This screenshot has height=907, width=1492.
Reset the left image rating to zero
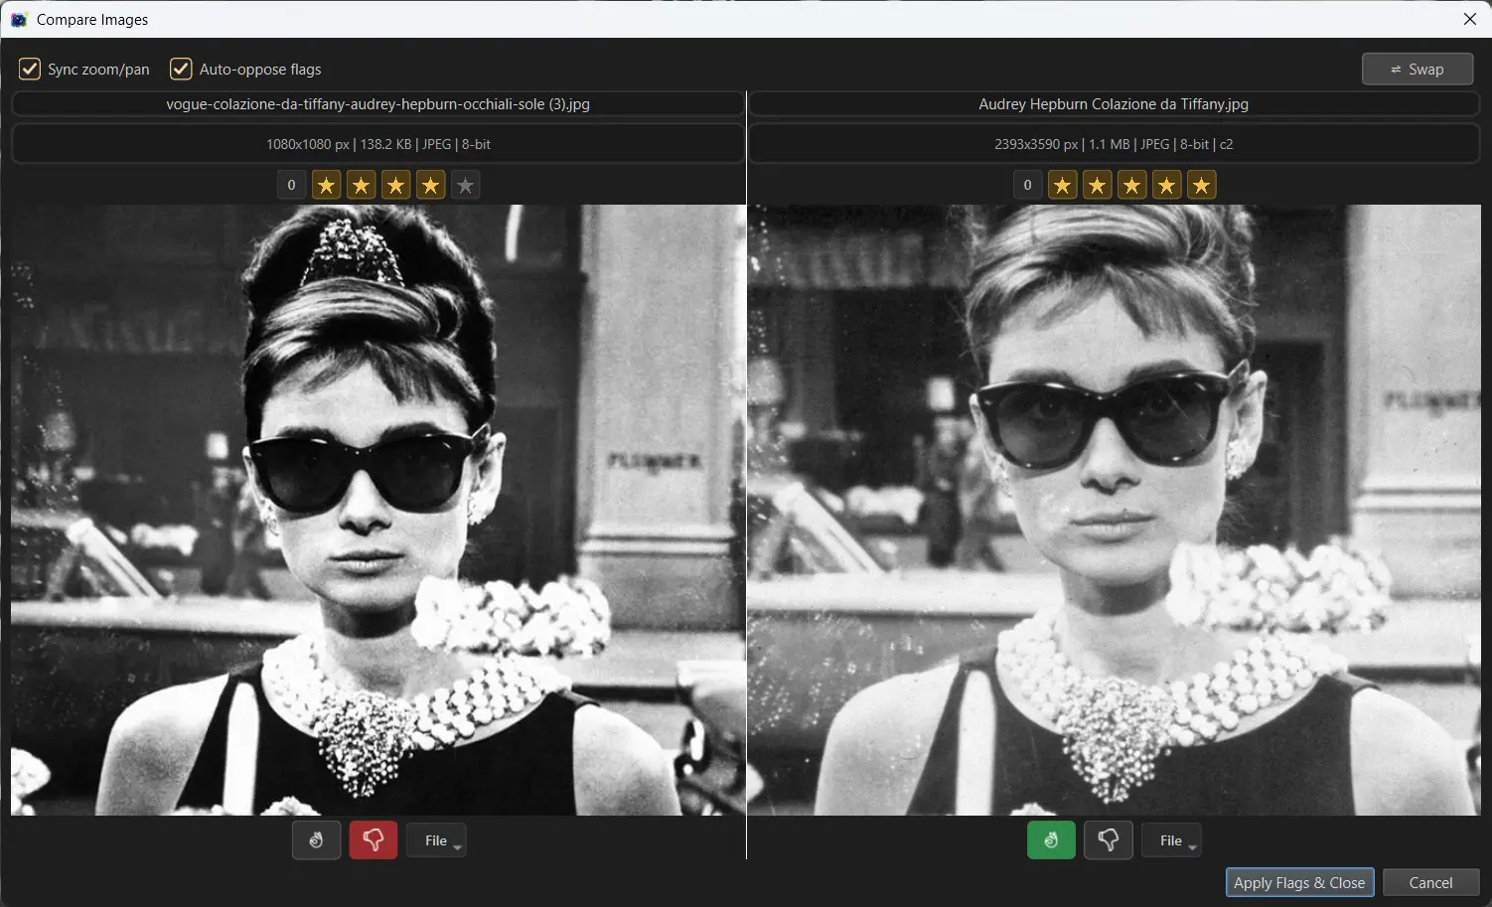291,185
